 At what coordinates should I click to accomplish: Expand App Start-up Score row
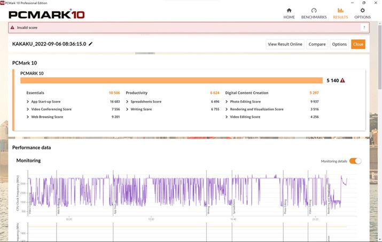pyautogui.click(x=28, y=101)
